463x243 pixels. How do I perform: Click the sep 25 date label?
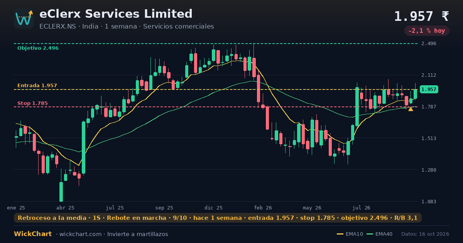[164, 208]
